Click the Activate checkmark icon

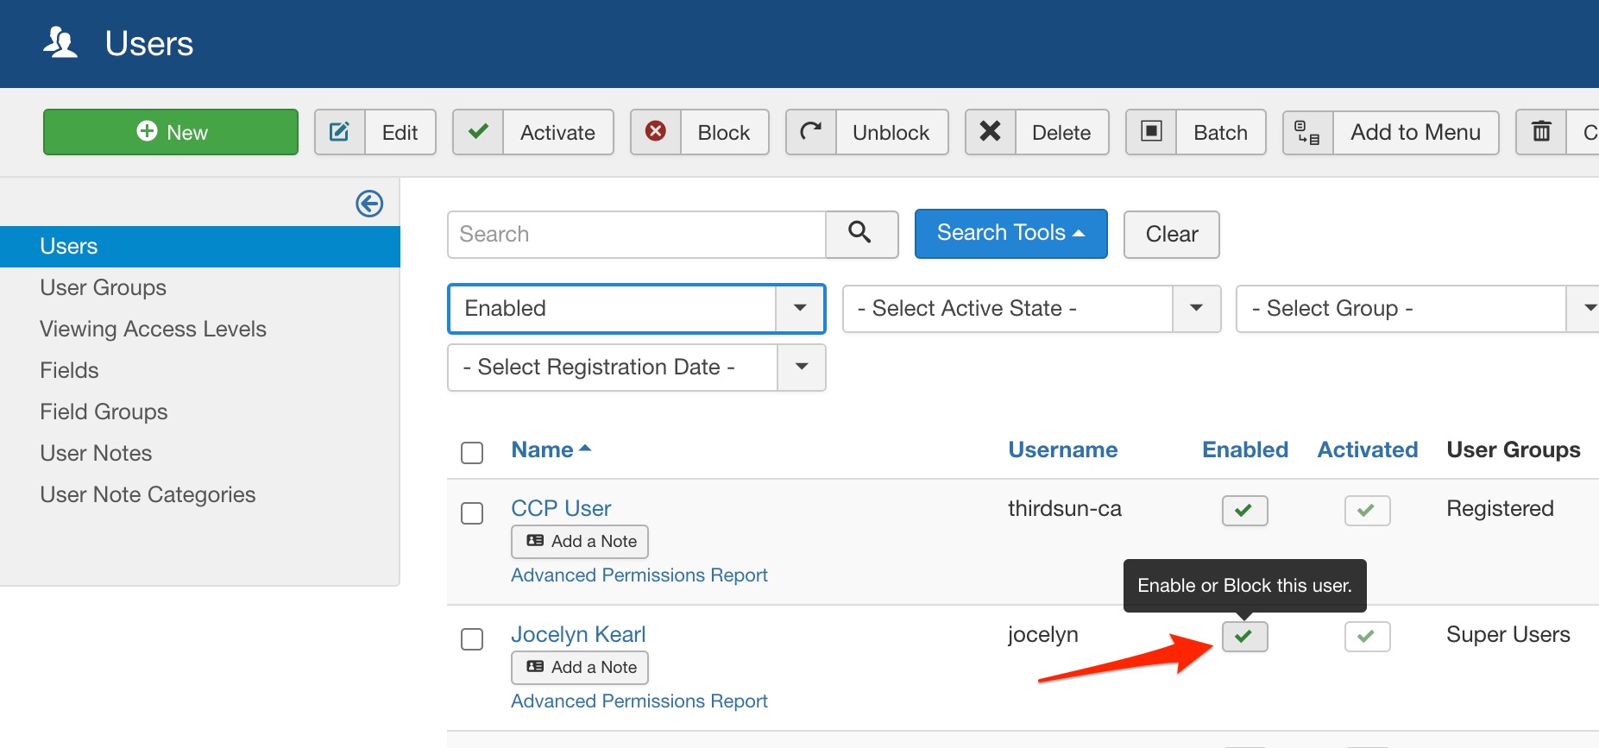[x=478, y=132]
